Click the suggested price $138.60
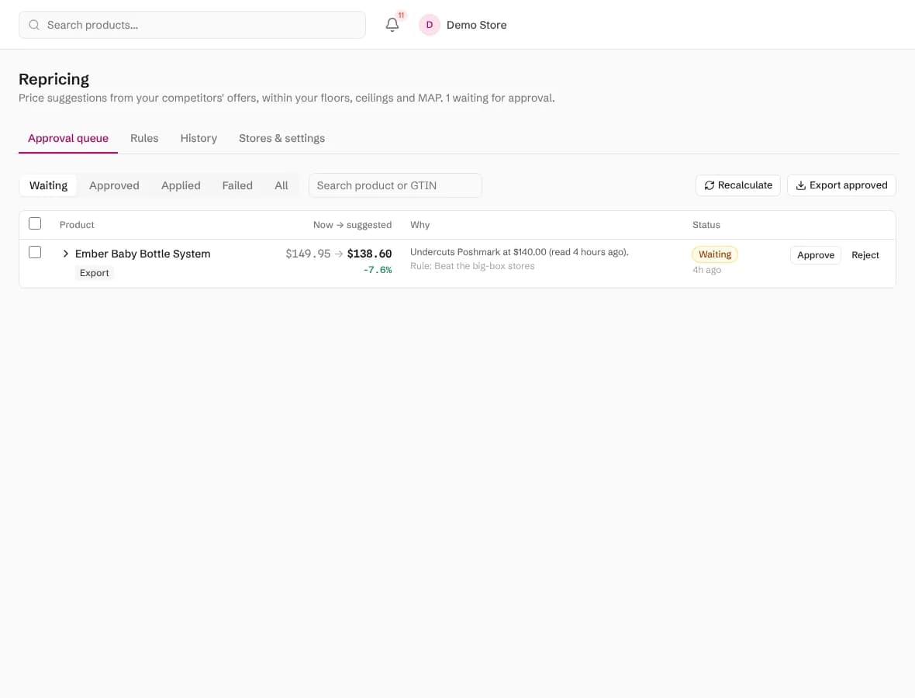Viewport: 915px width, 698px height. pos(369,254)
